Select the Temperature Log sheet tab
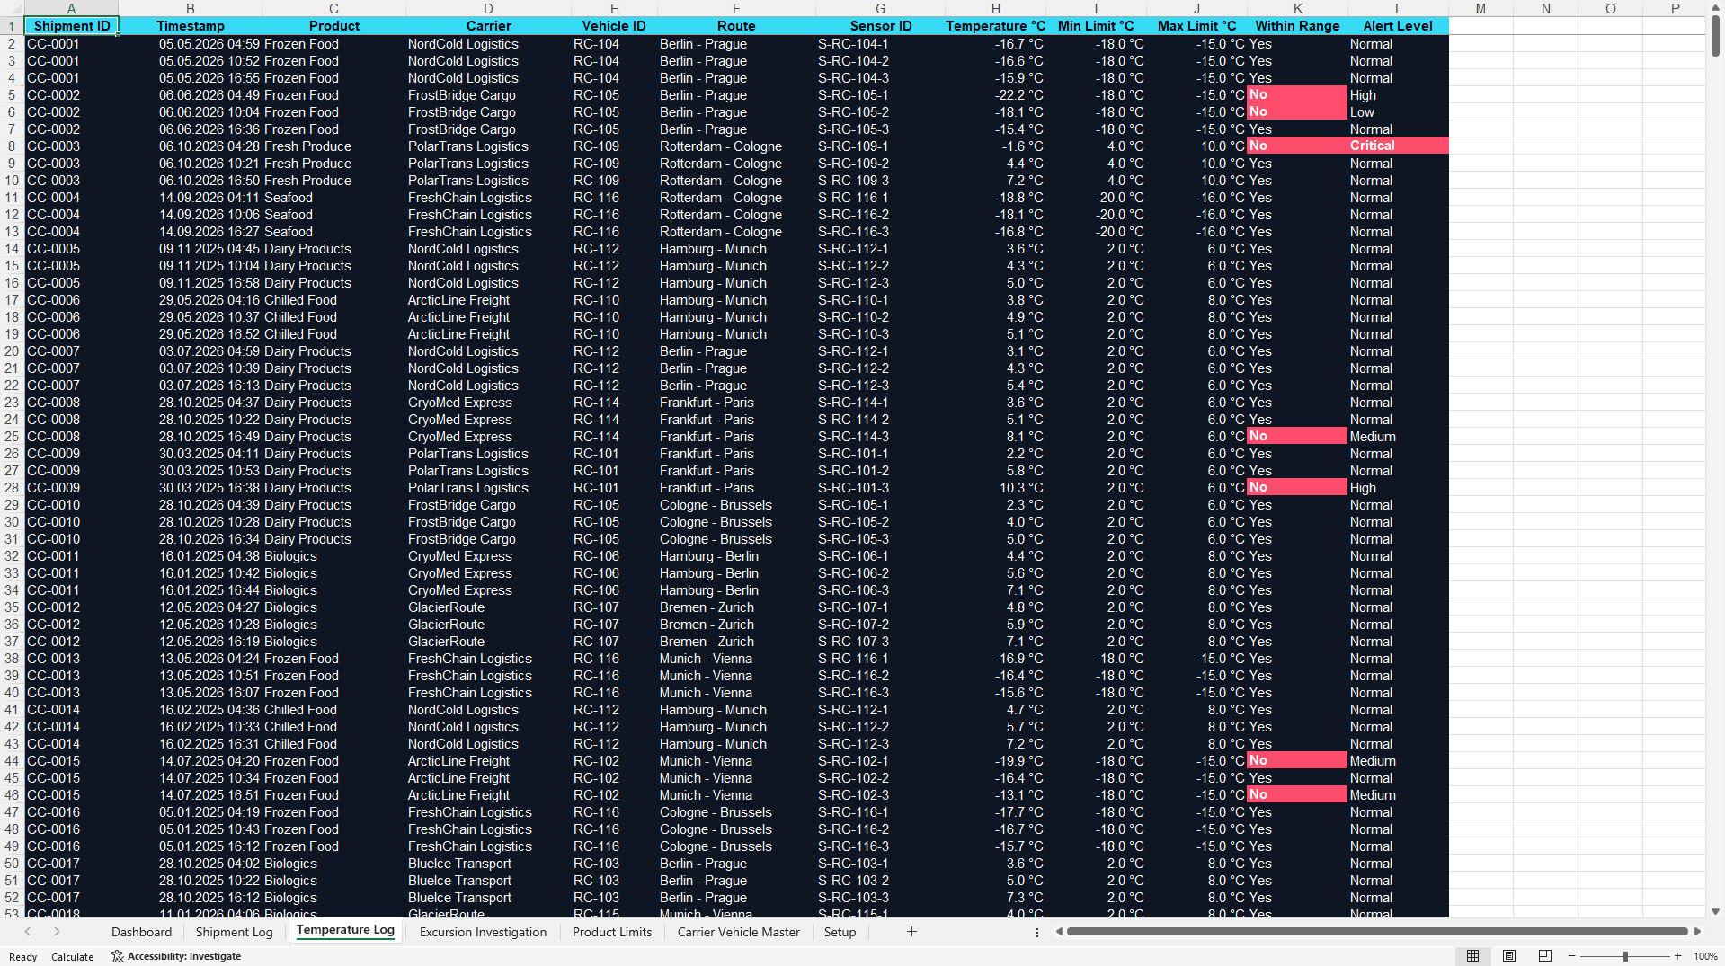The height and width of the screenshot is (966, 1725). (x=345, y=931)
